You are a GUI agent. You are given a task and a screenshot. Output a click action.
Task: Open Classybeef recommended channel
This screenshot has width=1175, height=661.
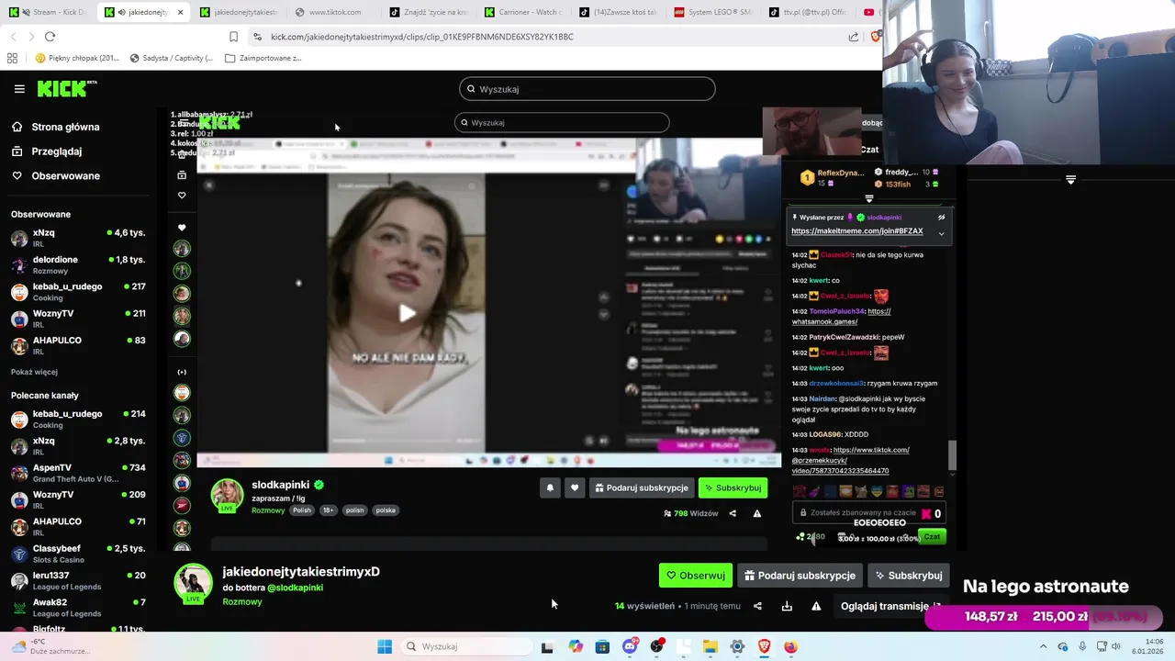click(78, 554)
